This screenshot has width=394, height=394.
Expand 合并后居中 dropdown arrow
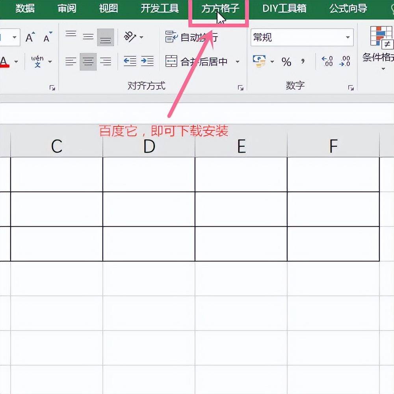(x=238, y=62)
